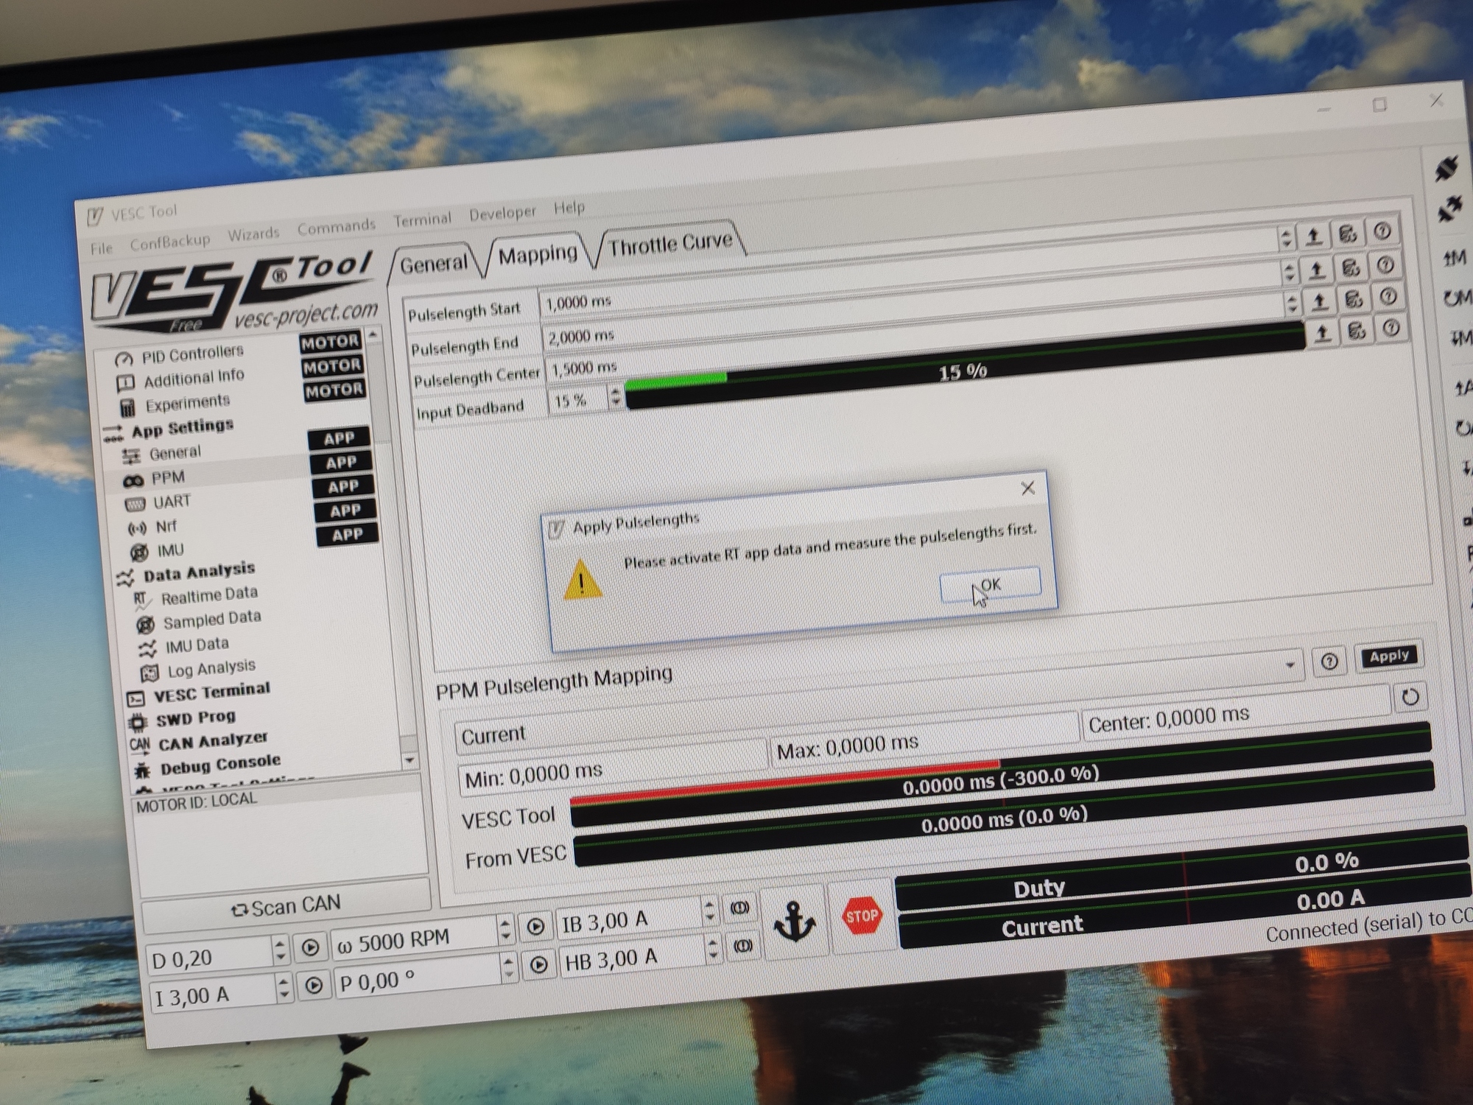Click OK in Apply Pulselengths dialog
This screenshot has width=1473, height=1105.
[x=991, y=585]
